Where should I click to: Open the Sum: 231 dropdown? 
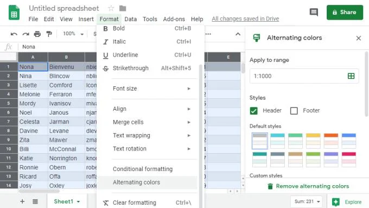coord(307,201)
